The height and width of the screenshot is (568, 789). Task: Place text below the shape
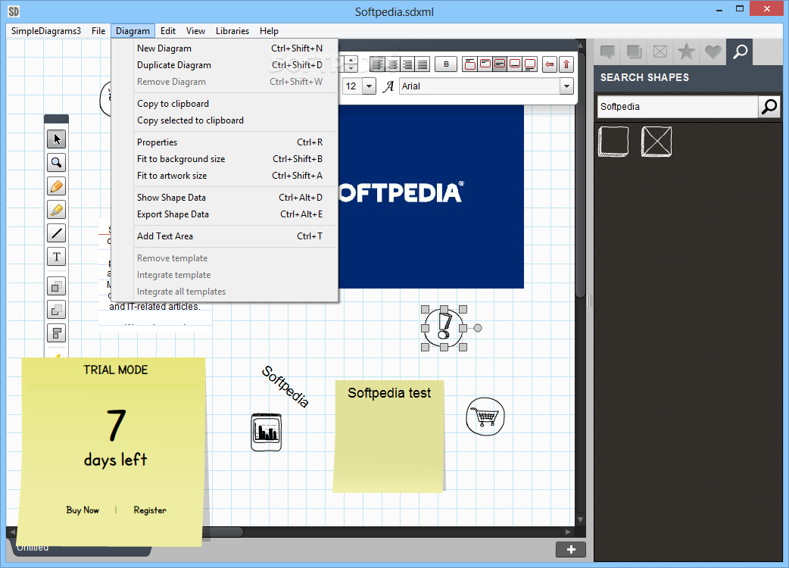click(530, 64)
